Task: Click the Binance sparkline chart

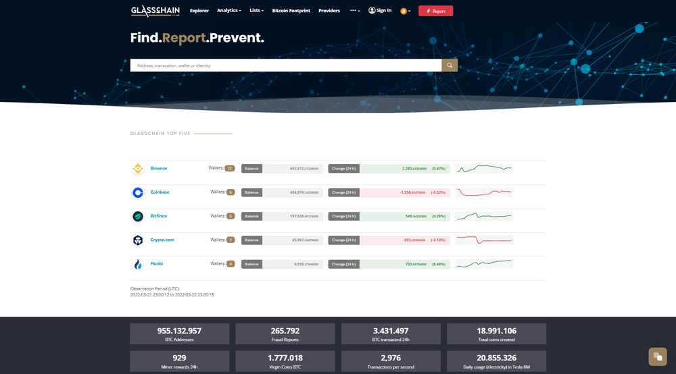Action: point(484,169)
